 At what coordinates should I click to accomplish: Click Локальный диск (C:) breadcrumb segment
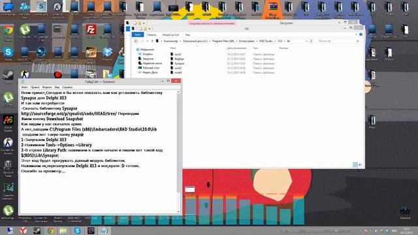click(x=195, y=41)
